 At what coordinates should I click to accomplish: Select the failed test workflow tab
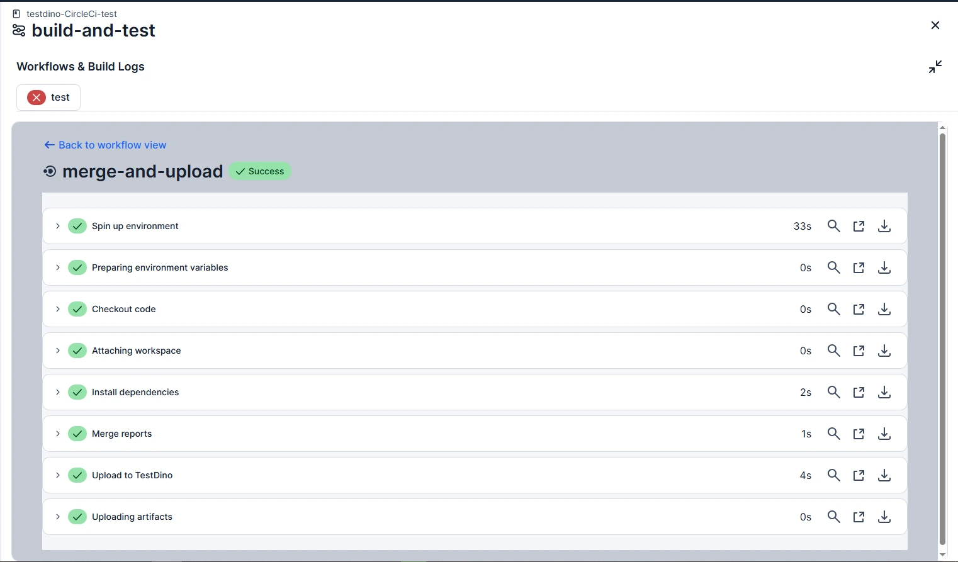tap(48, 97)
